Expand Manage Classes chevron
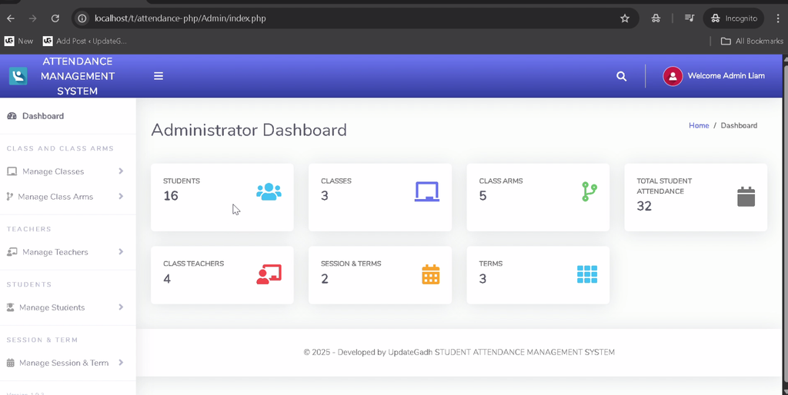788x395 pixels. click(x=121, y=171)
